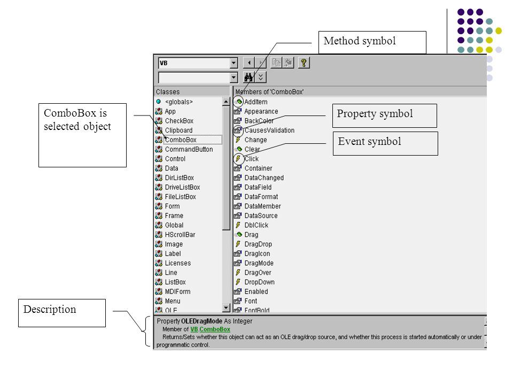The image size is (513, 385).
Task: Click the DblClick event icon
Action: pyautogui.click(x=238, y=225)
